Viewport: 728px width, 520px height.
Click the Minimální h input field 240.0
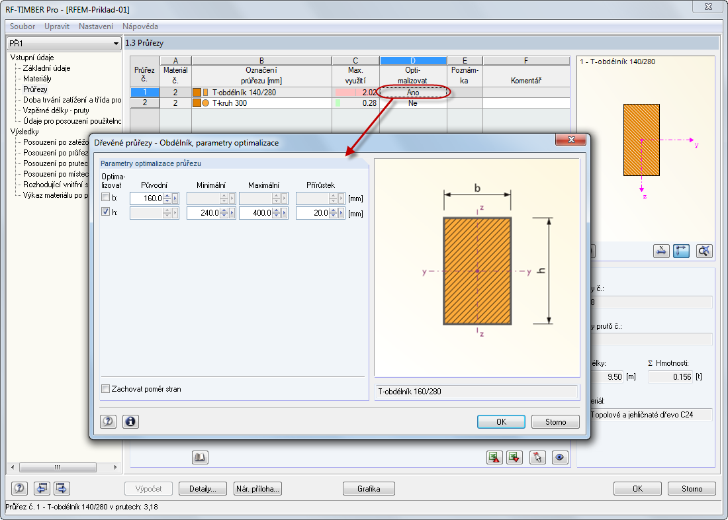coord(203,213)
